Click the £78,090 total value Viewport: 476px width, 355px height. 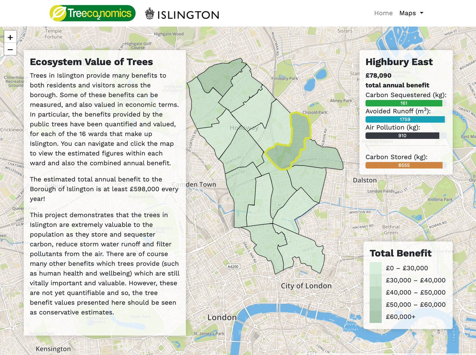378,75
